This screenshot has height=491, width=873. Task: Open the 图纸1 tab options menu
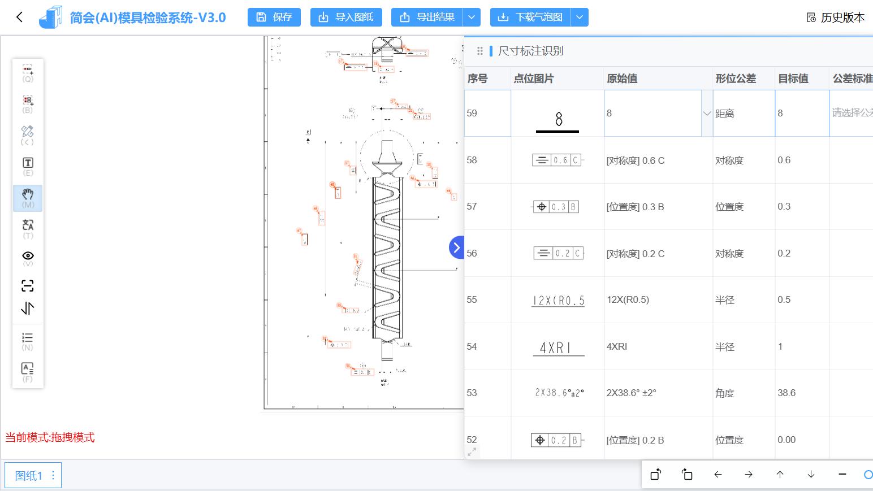tap(53, 475)
